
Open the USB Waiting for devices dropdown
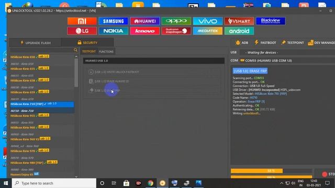[x=287, y=52]
